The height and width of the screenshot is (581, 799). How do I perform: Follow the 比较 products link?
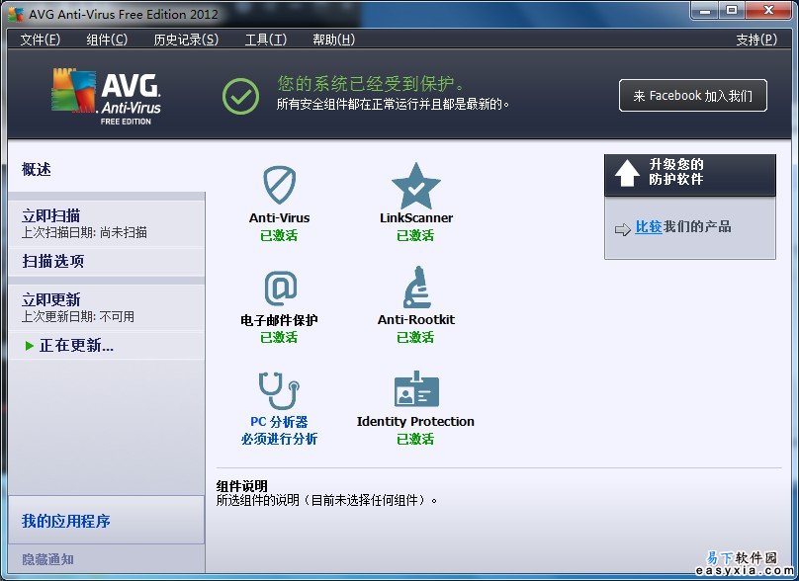point(648,227)
